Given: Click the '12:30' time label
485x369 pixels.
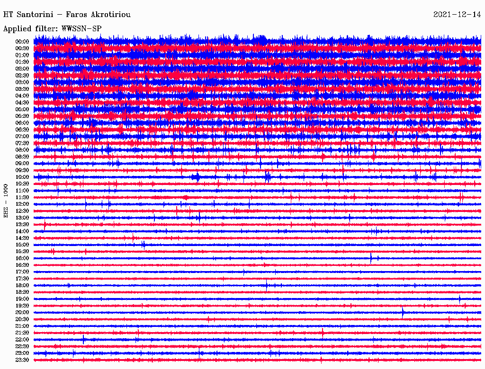Looking at the screenshot, I should point(22,211).
